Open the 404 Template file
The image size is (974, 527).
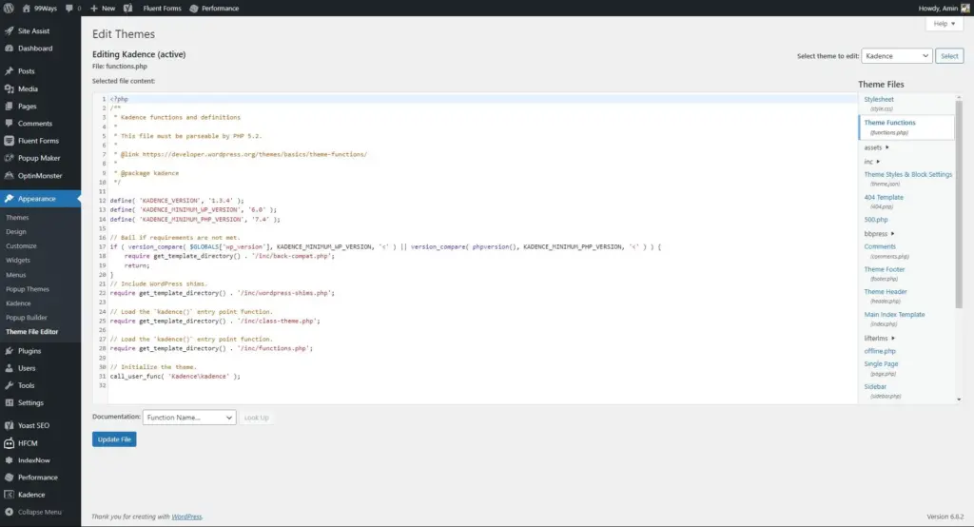coord(884,198)
